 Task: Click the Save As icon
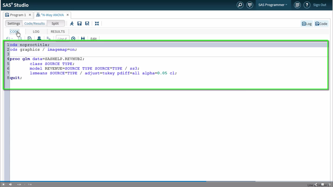tap(87, 24)
